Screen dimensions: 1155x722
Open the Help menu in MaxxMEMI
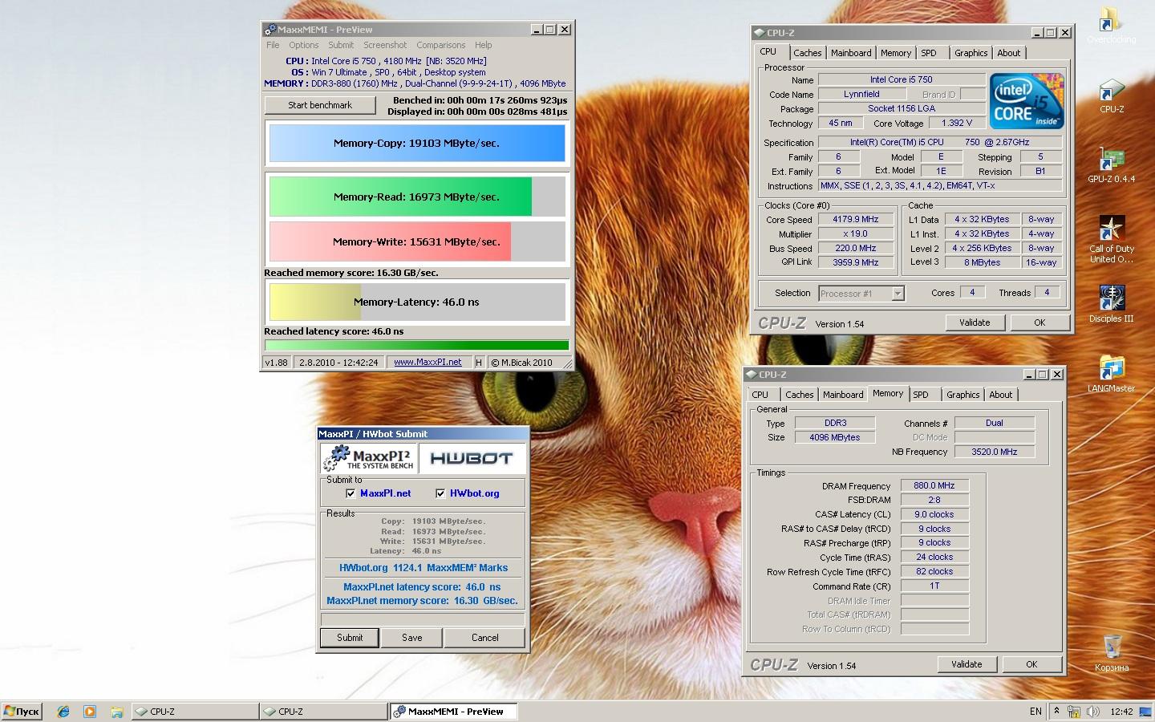[x=484, y=45]
